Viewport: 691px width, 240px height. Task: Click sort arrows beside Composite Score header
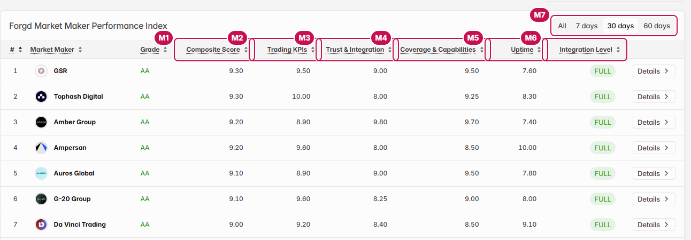click(x=246, y=50)
